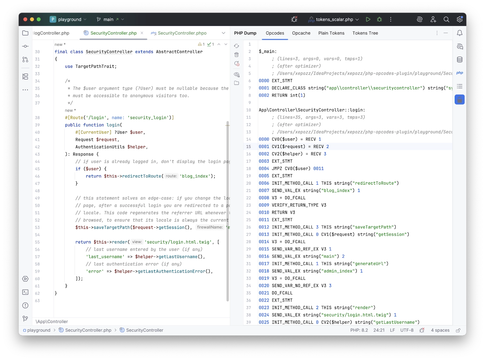Viewport: 485px width, 360px height.
Task: Clear the dump with the trash icon
Action: point(237,55)
